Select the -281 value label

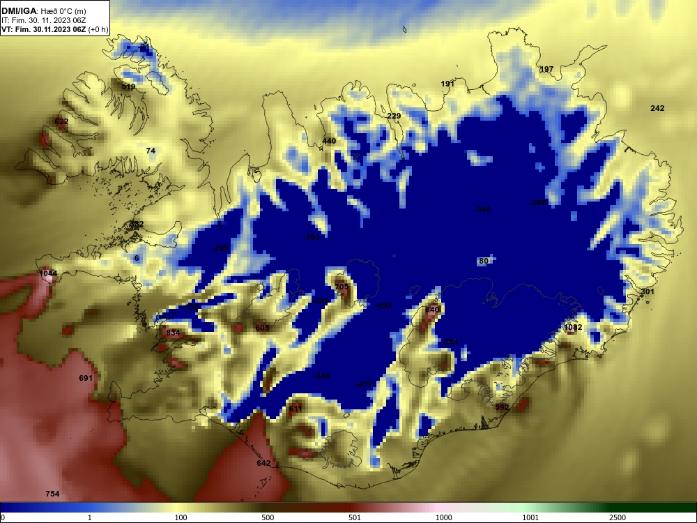(x=450, y=342)
